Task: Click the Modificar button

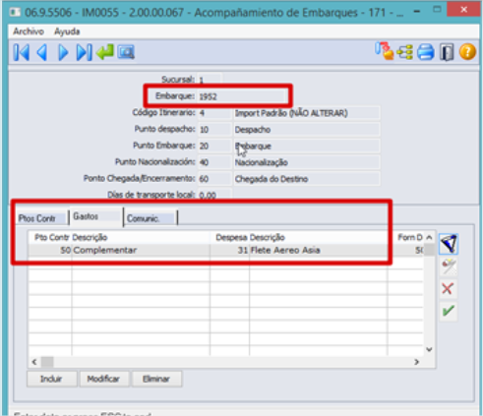Action: (x=103, y=379)
